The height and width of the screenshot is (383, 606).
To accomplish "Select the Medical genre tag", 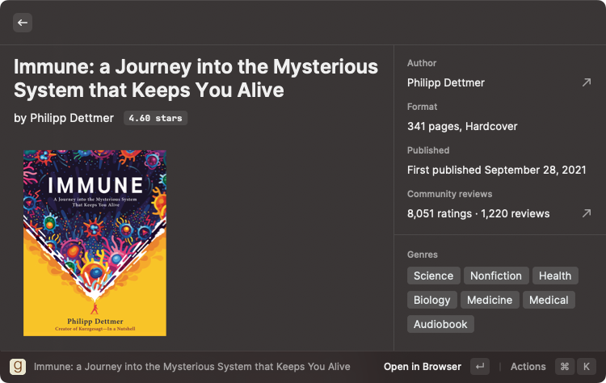I will (549, 300).
